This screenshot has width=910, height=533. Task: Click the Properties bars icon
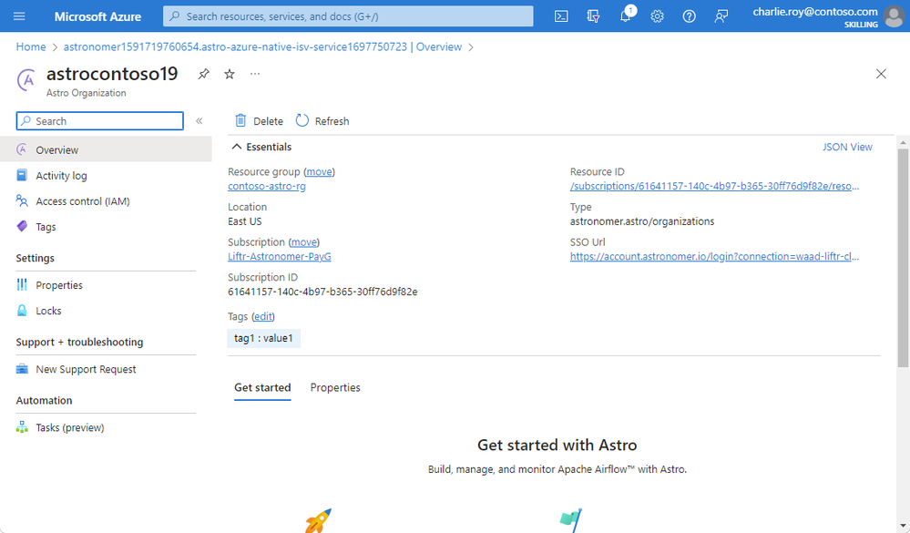coord(22,284)
